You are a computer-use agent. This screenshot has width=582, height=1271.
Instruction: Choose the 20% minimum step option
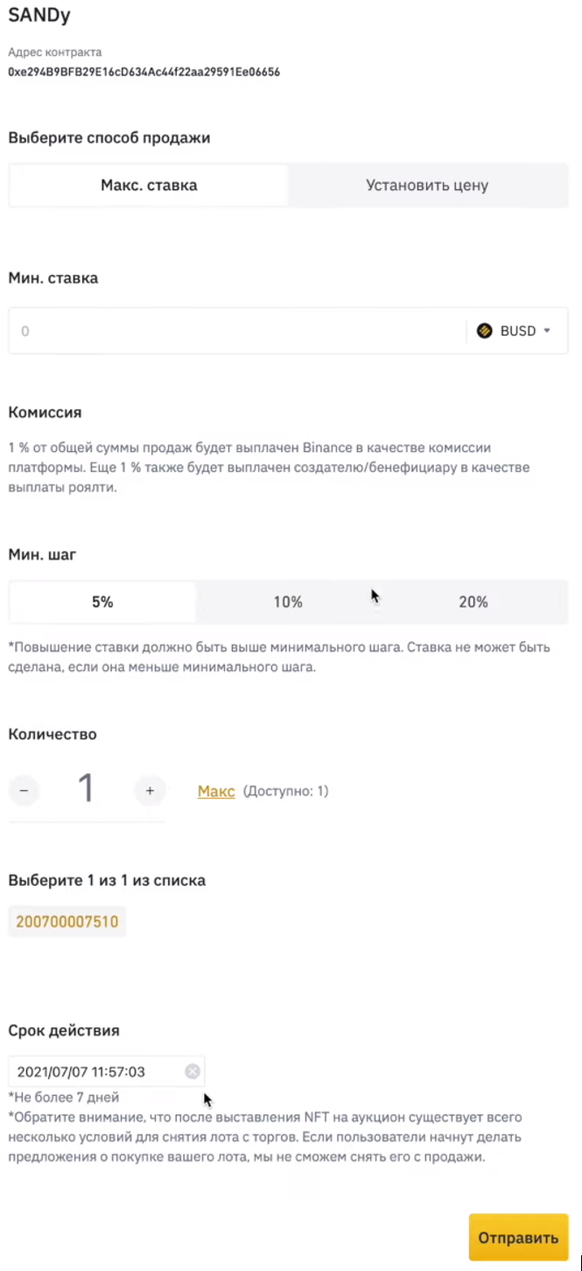[x=473, y=602]
